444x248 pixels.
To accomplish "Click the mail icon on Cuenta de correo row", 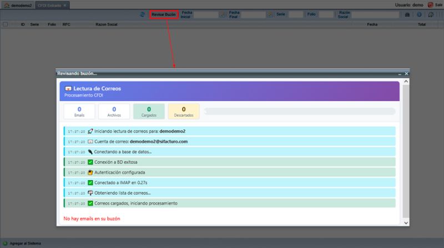I will click(x=90, y=141).
